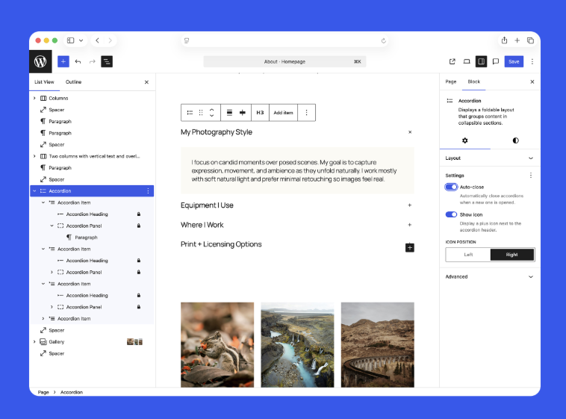This screenshot has width=566, height=419.
Task: Switch to the Page settings tab
Action: pyautogui.click(x=451, y=81)
